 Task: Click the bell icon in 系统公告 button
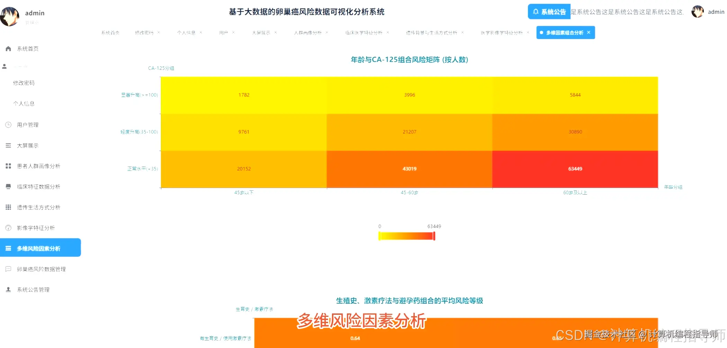tap(536, 12)
